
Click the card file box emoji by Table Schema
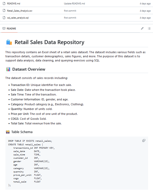coord(8,132)
